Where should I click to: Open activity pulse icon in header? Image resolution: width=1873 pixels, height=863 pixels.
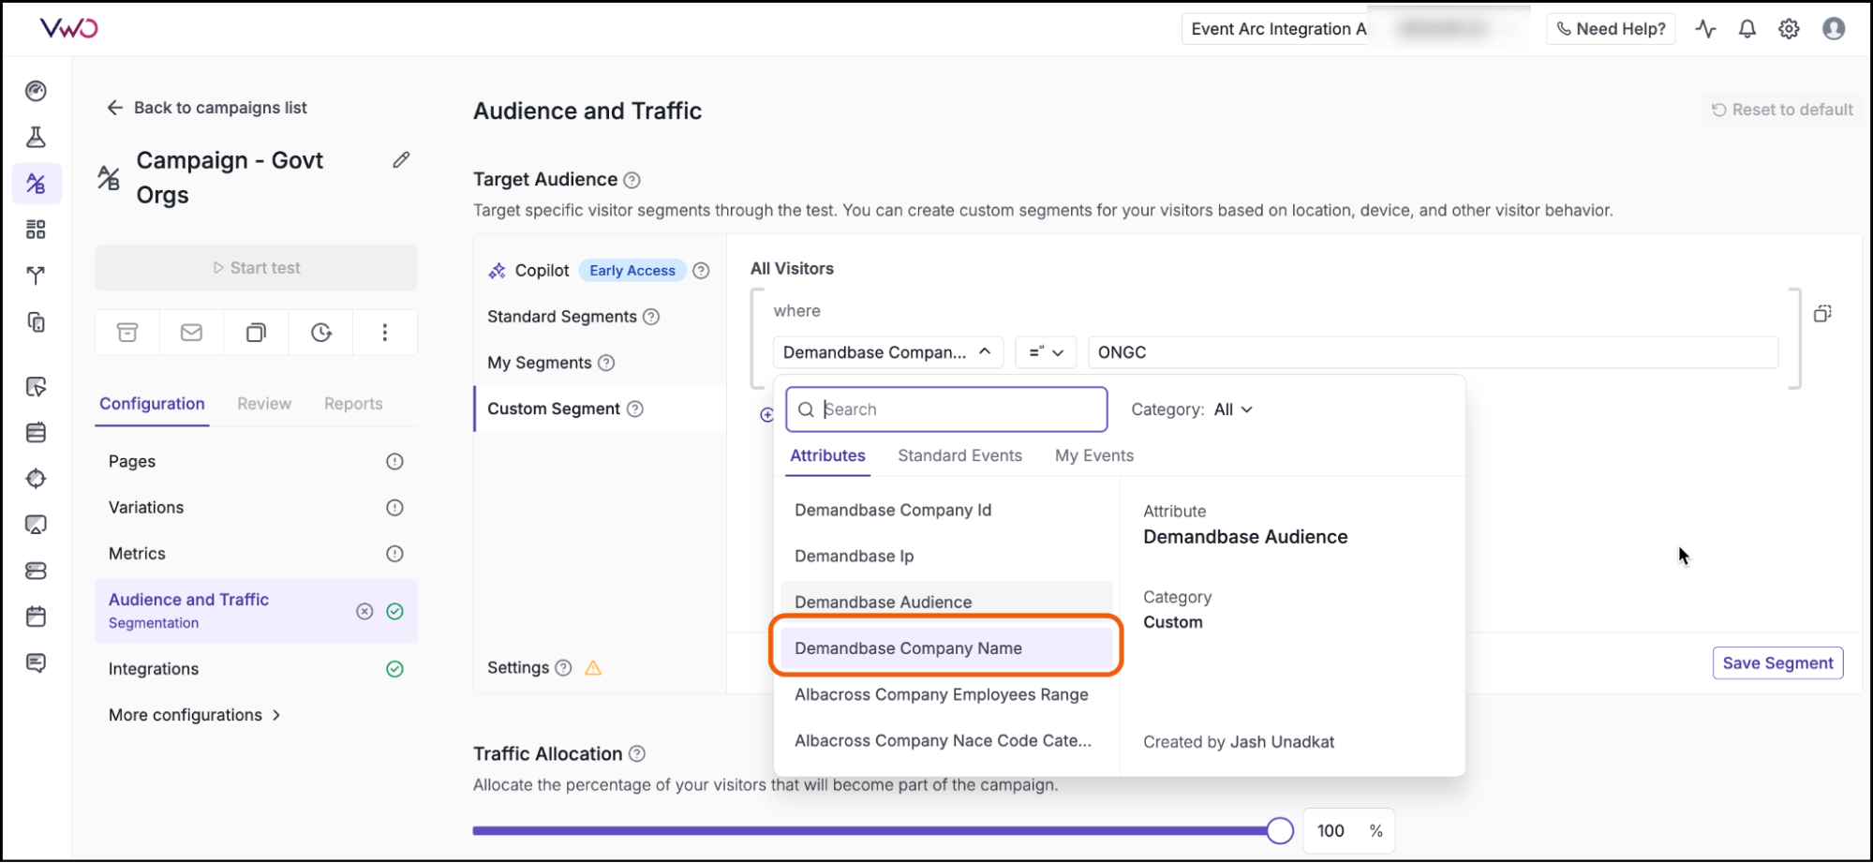pos(1705,29)
